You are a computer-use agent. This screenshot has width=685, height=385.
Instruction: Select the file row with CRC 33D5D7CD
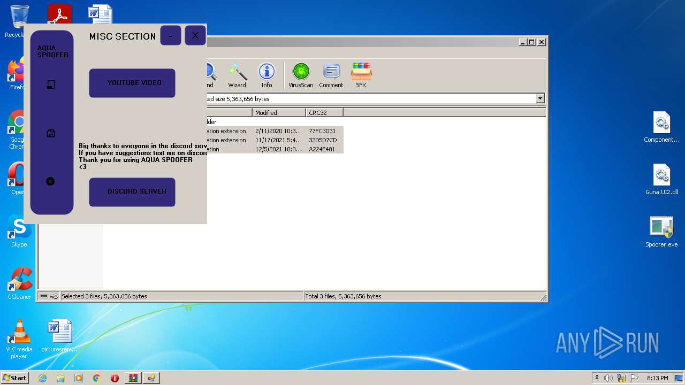275,140
